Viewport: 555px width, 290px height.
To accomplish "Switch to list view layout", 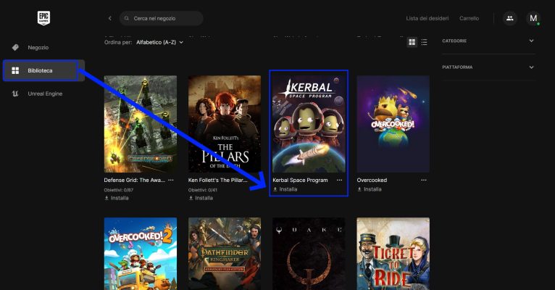I will (424, 42).
